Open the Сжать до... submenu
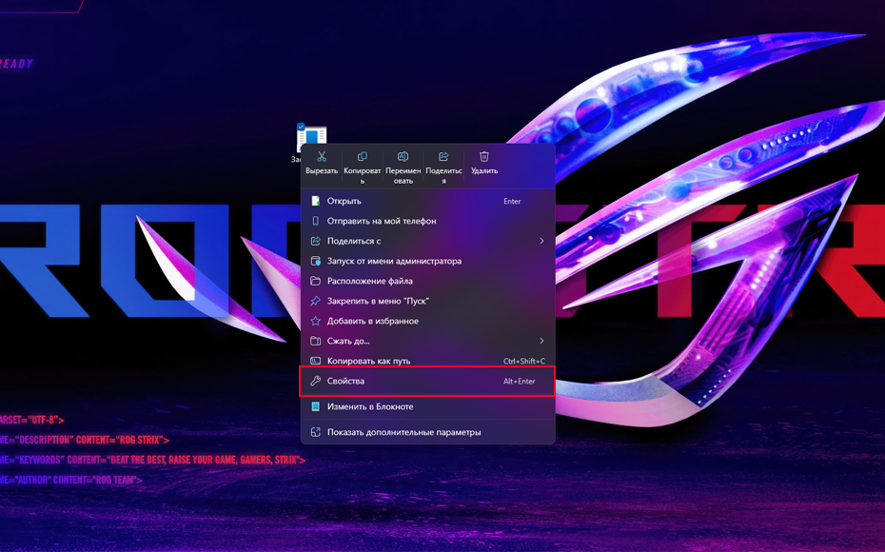Screen dimensions: 885x552 428,341
